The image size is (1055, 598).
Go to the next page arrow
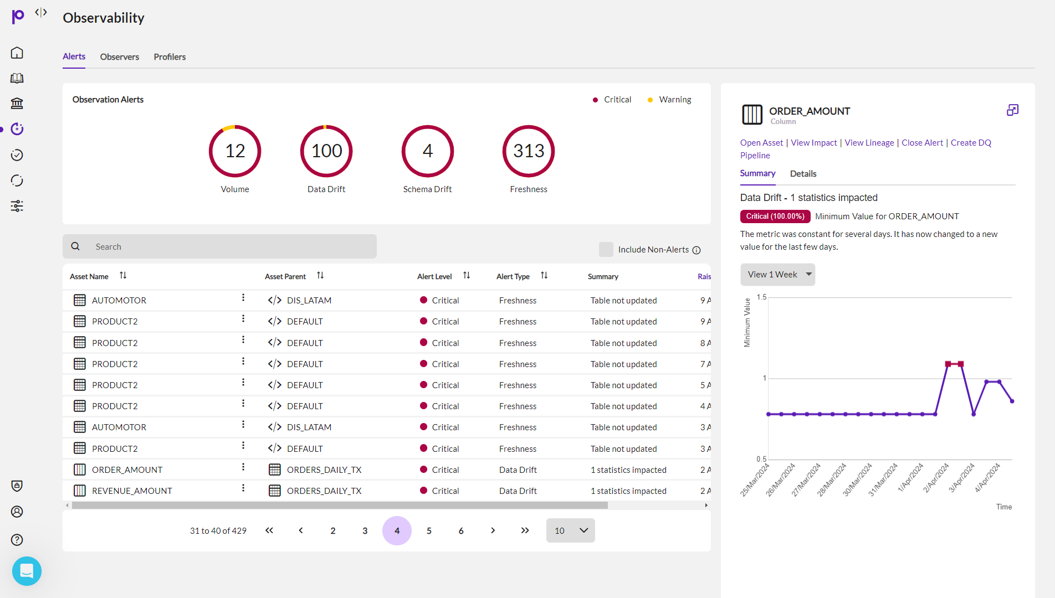tap(493, 530)
